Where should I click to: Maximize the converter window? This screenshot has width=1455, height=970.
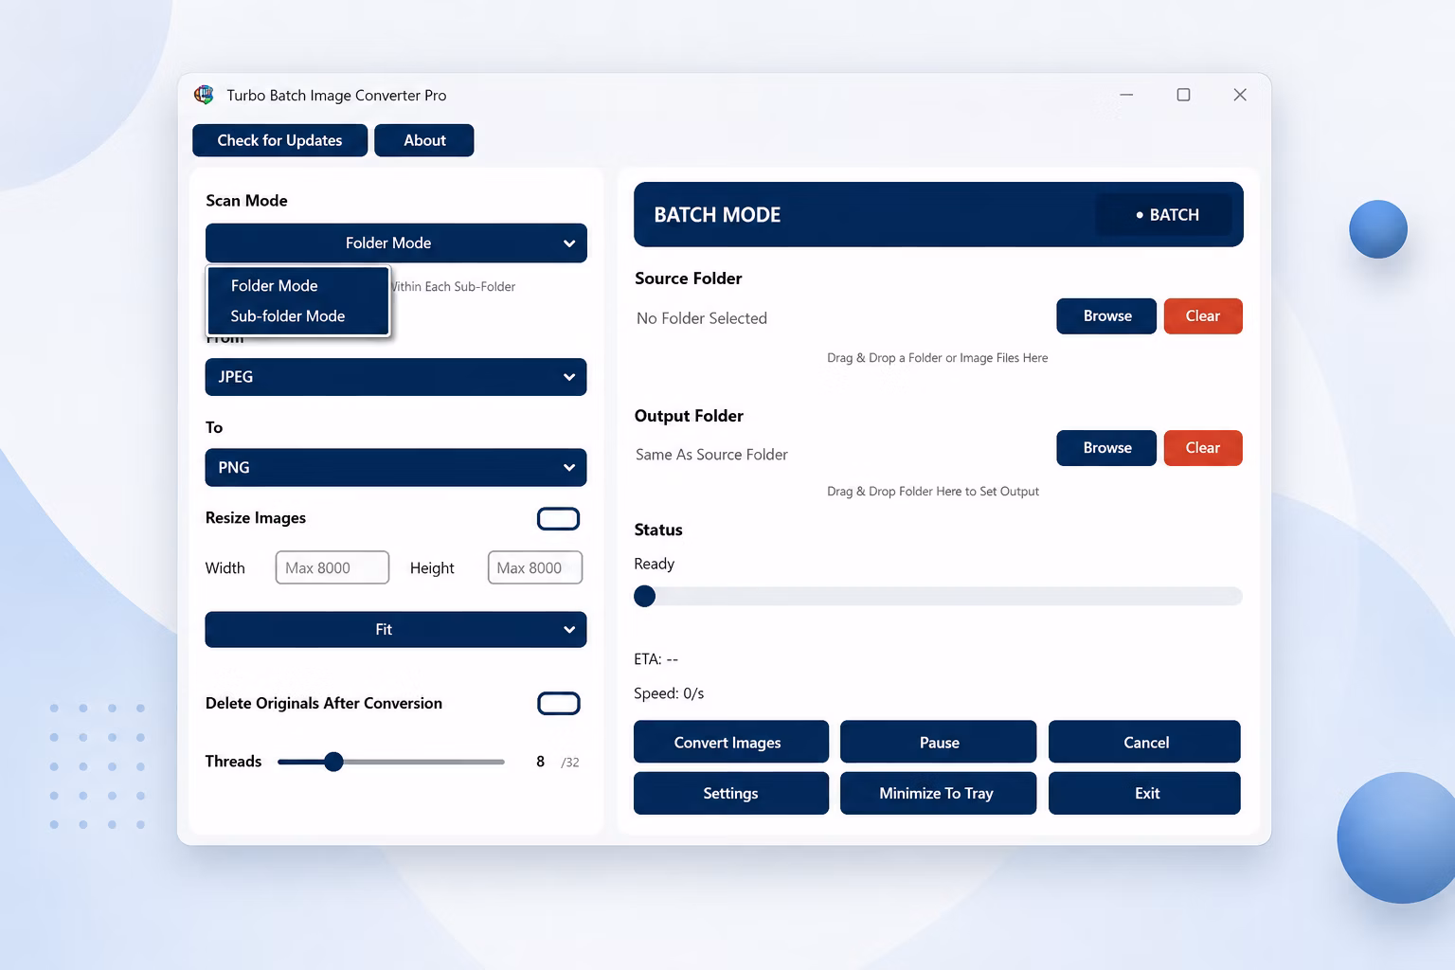(x=1183, y=95)
